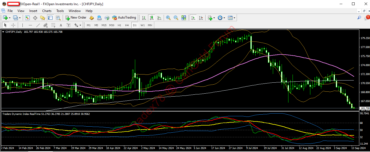Select the D1 timeframe button
The image size is (370, 152).
pos(135,25)
